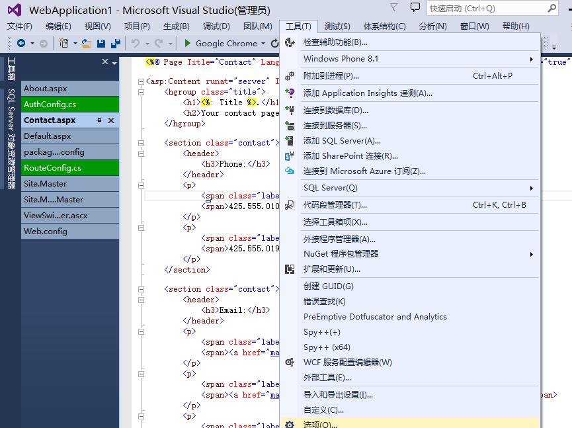
Task: Open the toolbar overflow options arrow
Action: click(554, 47)
